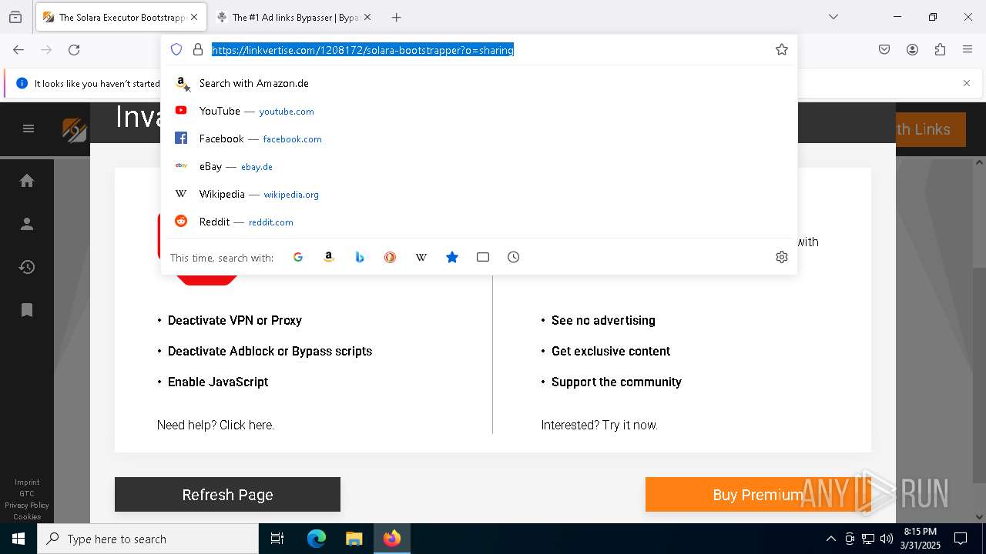The width and height of the screenshot is (986, 554).
Task: Click the Firefox View icon in tab bar
Action: pyautogui.click(x=15, y=17)
